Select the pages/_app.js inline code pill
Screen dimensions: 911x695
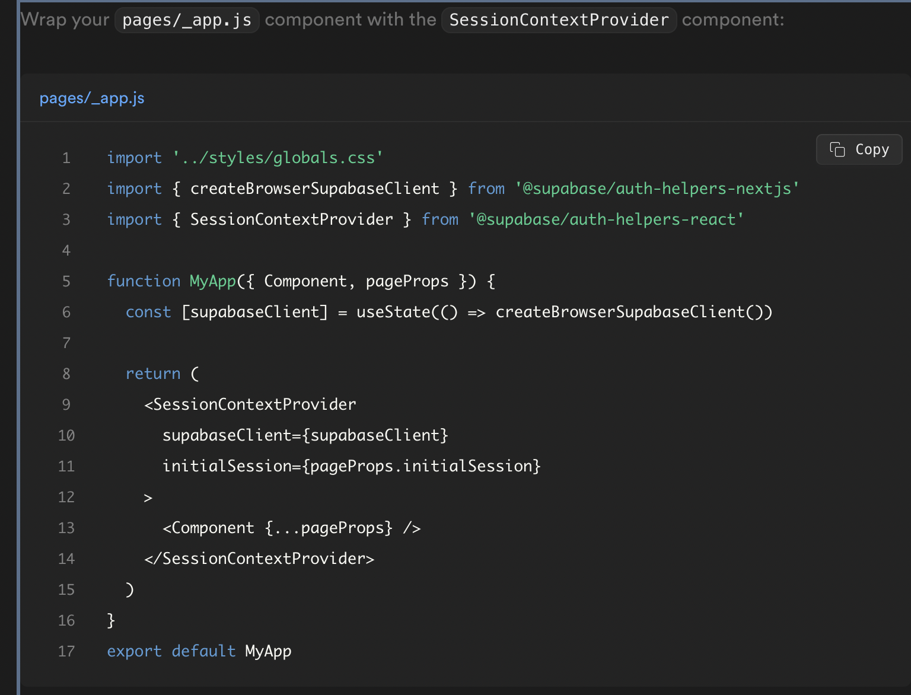tap(186, 20)
